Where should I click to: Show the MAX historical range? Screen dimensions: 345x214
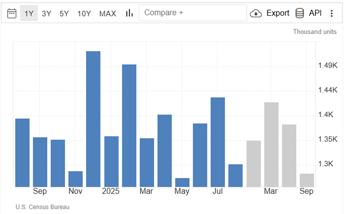click(x=108, y=14)
